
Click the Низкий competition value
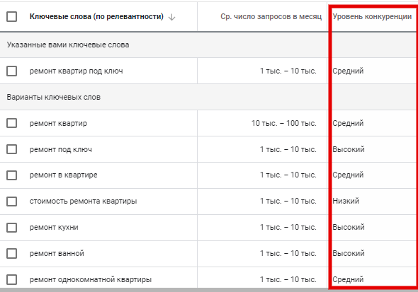pyautogui.click(x=346, y=201)
